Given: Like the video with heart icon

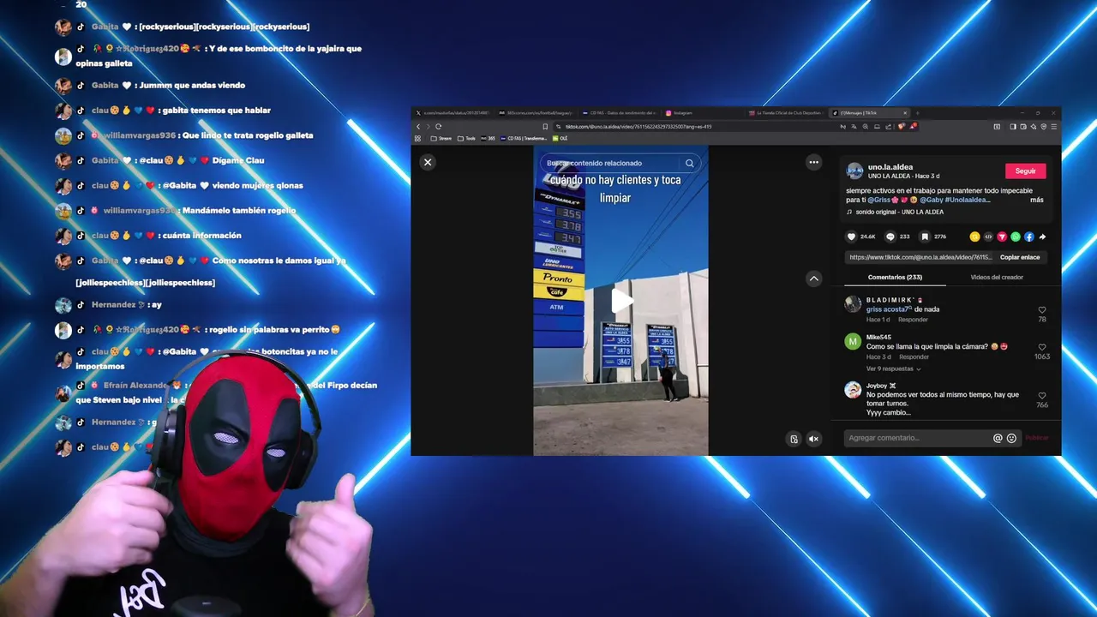Looking at the screenshot, I should 851,237.
